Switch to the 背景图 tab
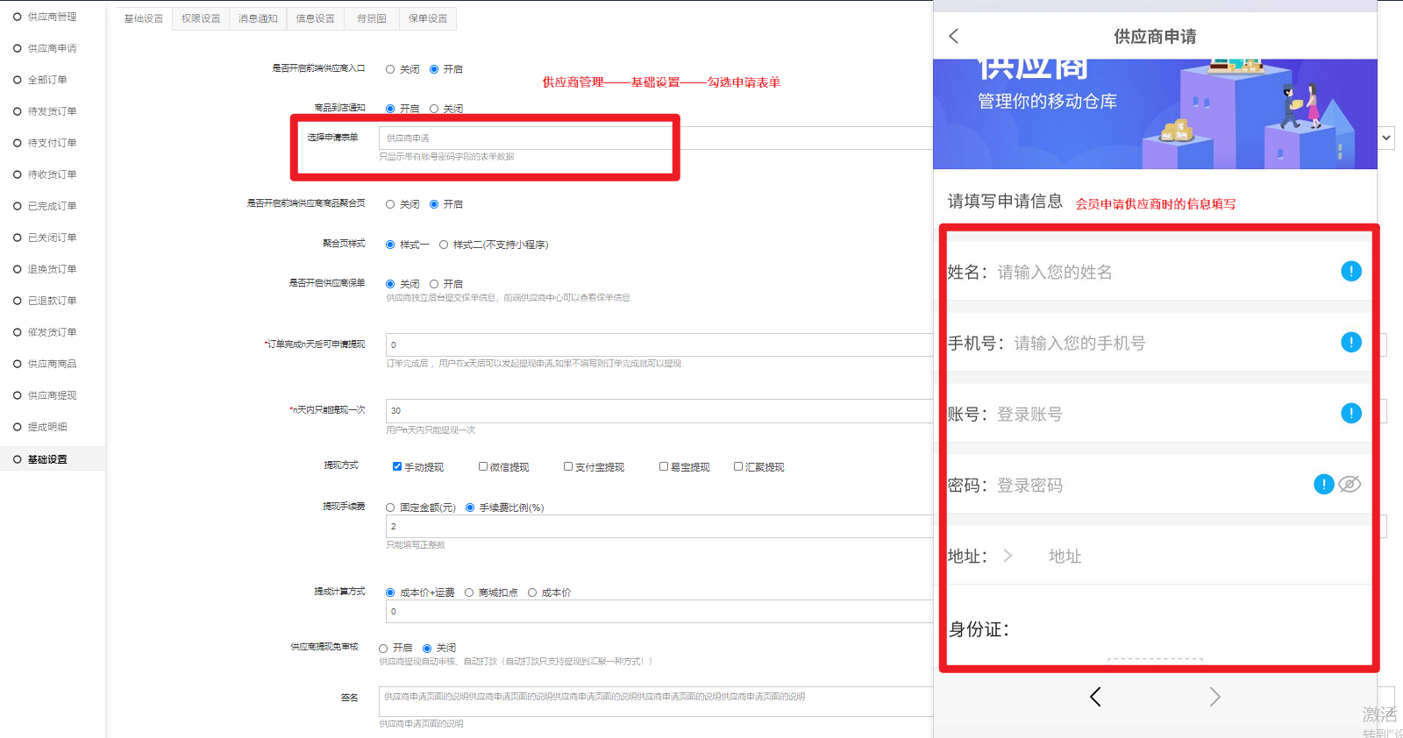The height and width of the screenshot is (738, 1403). pyautogui.click(x=372, y=18)
